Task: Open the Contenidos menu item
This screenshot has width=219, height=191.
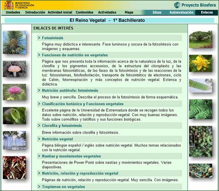Action: pos(84,12)
